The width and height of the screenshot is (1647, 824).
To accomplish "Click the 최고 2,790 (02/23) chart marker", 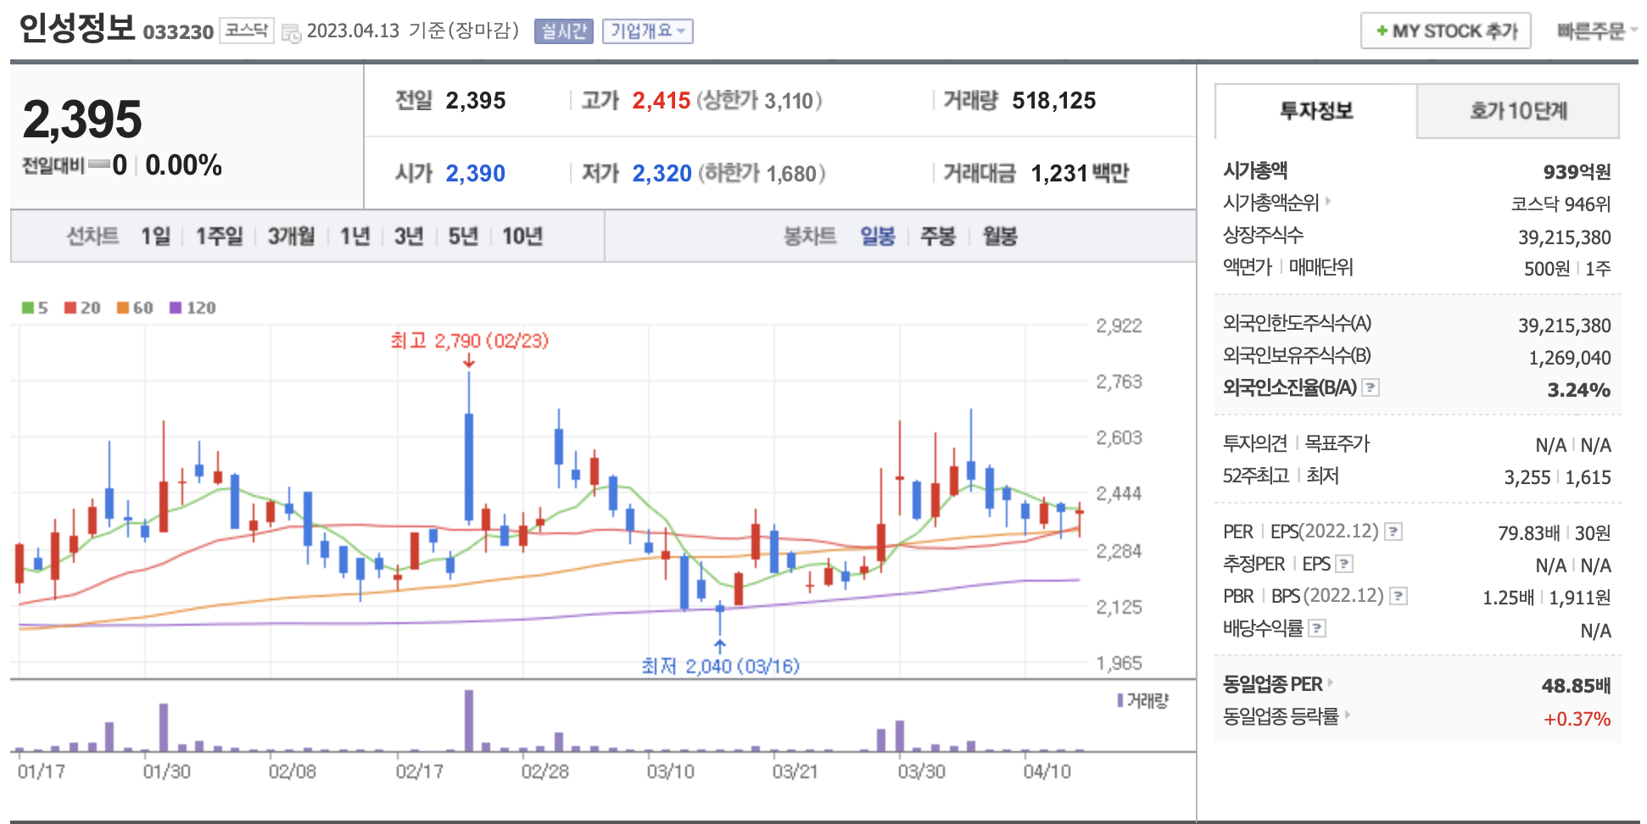I will pos(469,342).
